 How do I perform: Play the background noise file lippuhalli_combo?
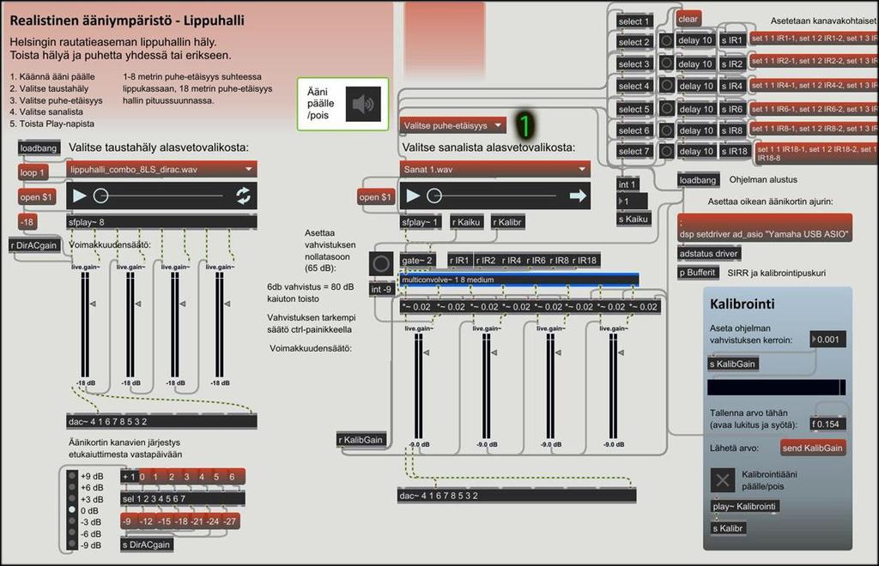pyautogui.click(x=80, y=196)
